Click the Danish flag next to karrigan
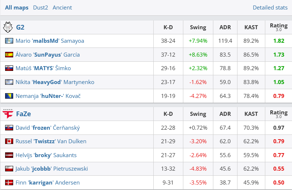This screenshot has height=190, width=292. tap(9, 183)
